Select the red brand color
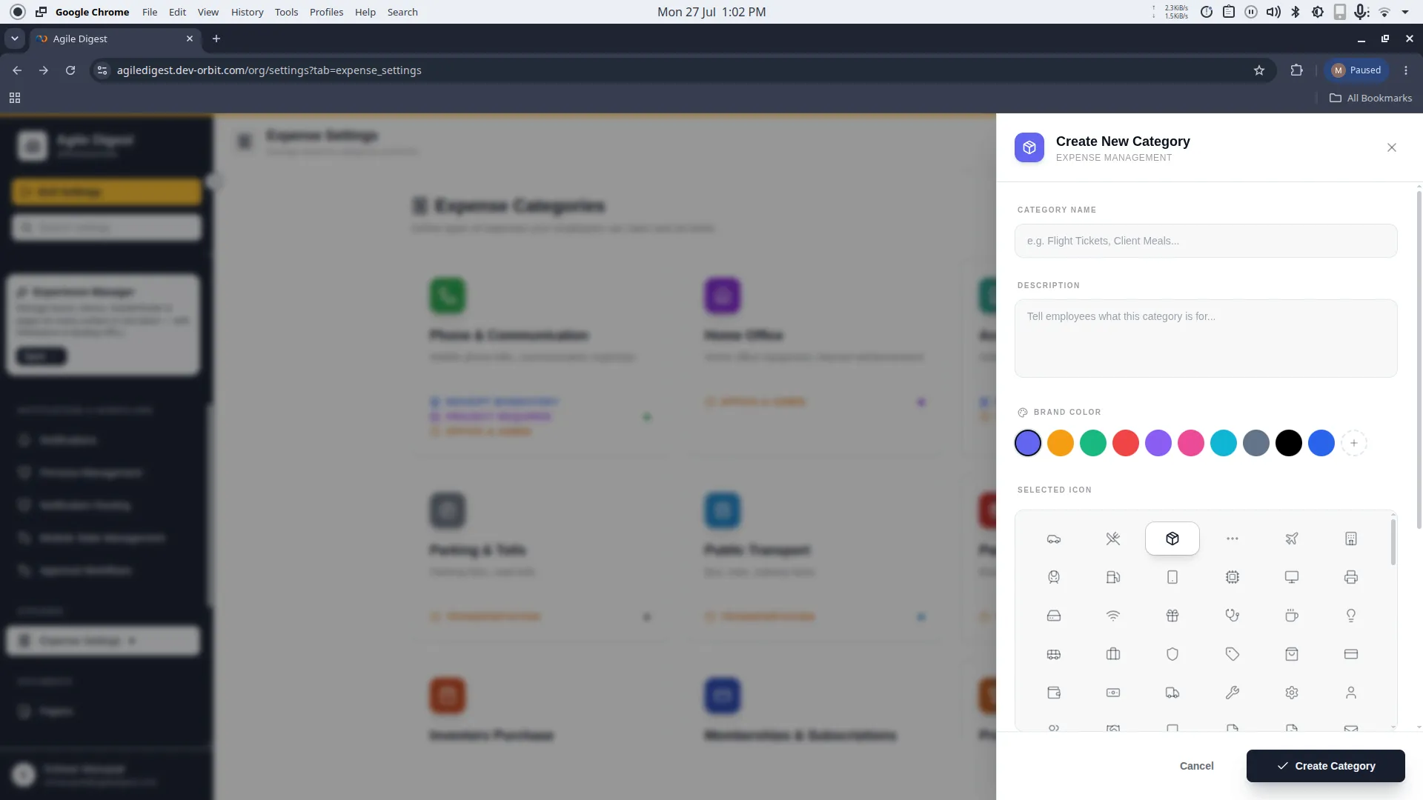Image resolution: width=1423 pixels, height=800 pixels. (x=1125, y=443)
